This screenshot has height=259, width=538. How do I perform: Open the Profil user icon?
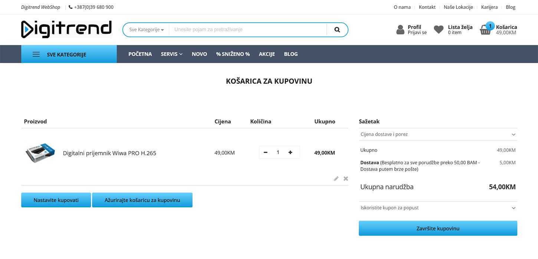(x=400, y=30)
